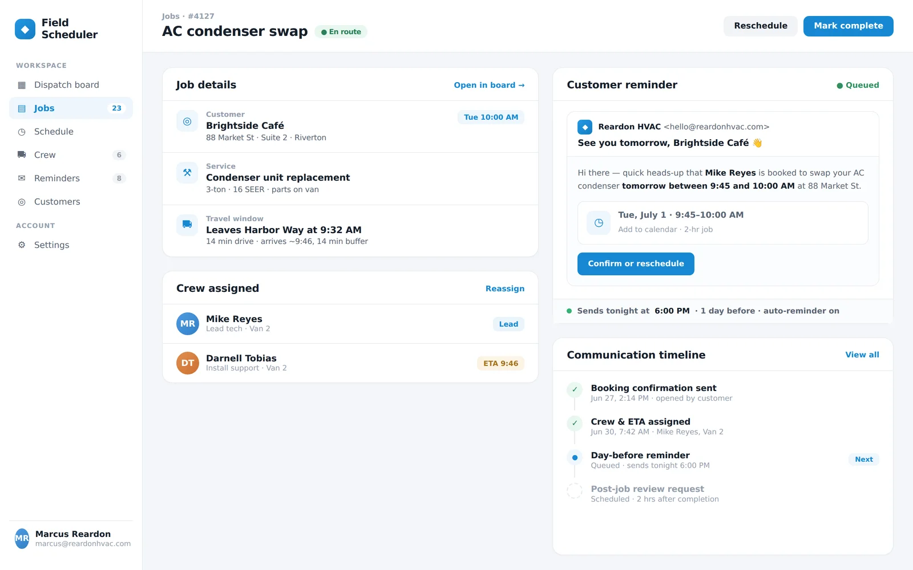Click 'Crew & ETA assigned' timeline entry
The width and height of the screenshot is (913, 570).
tap(640, 422)
